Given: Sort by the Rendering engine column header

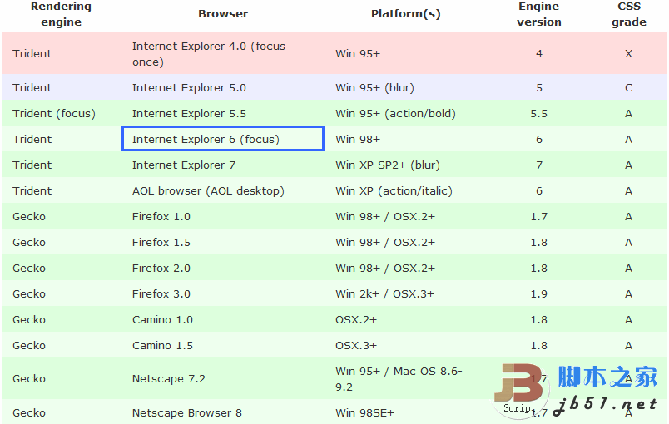Looking at the screenshot, I should (x=61, y=14).
